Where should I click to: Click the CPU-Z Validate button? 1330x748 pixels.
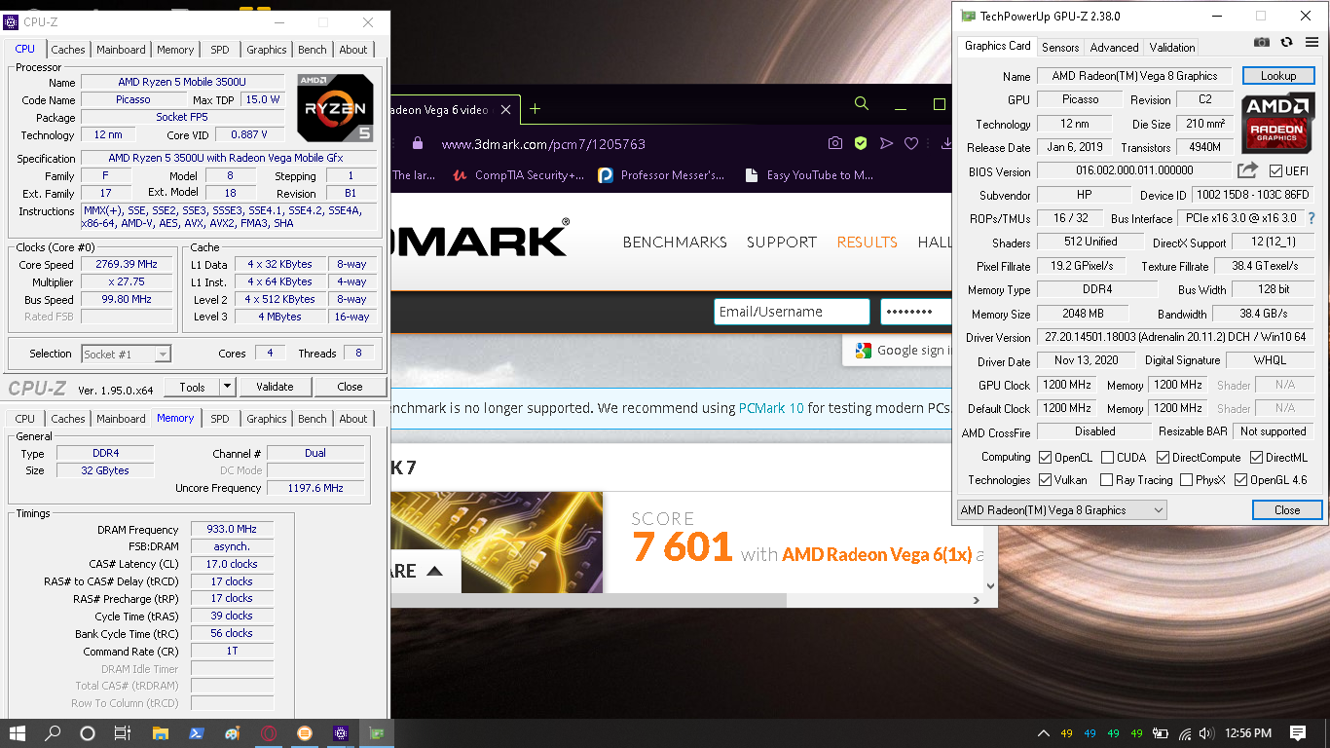(275, 388)
